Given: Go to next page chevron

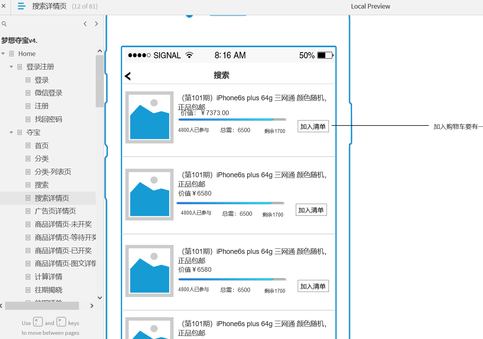Looking at the screenshot, I should click(97, 24).
